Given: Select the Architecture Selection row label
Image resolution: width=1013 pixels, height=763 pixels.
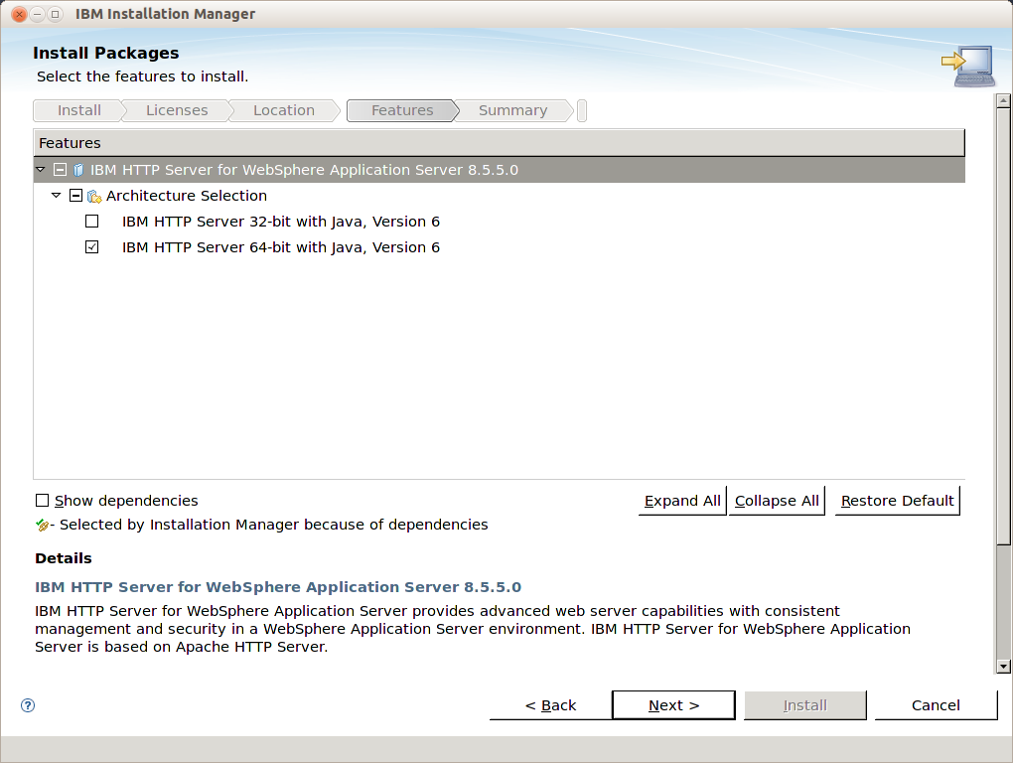Looking at the screenshot, I should [x=186, y=196].
